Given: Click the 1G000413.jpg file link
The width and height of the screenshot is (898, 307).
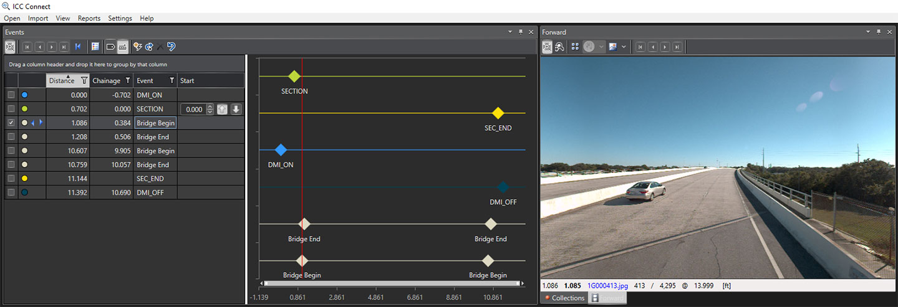Looking at the screenshot, I should [x=608, y=286].
